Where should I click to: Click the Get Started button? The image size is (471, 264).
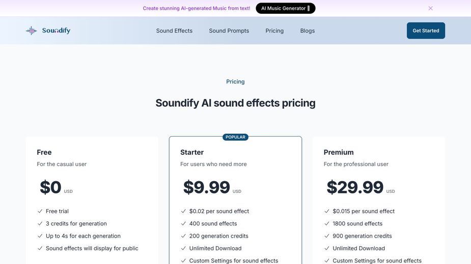(426, 30)
